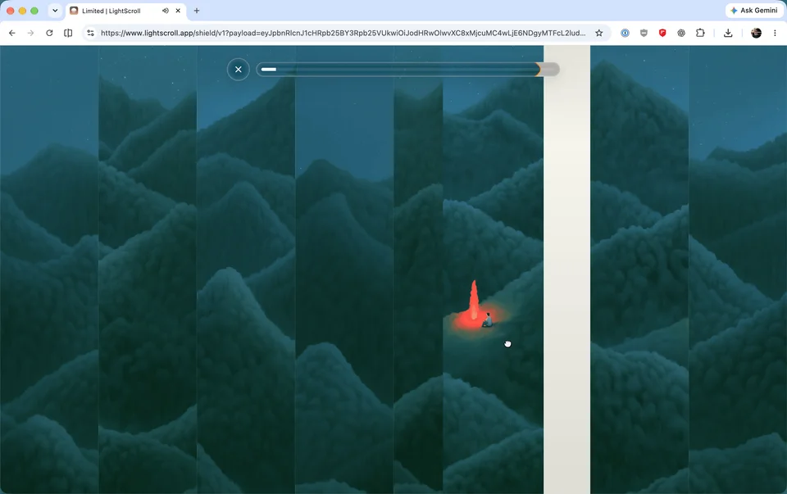Open the side panel split icon
This screenshot has width=787, height=494.
tap(68, 33)
